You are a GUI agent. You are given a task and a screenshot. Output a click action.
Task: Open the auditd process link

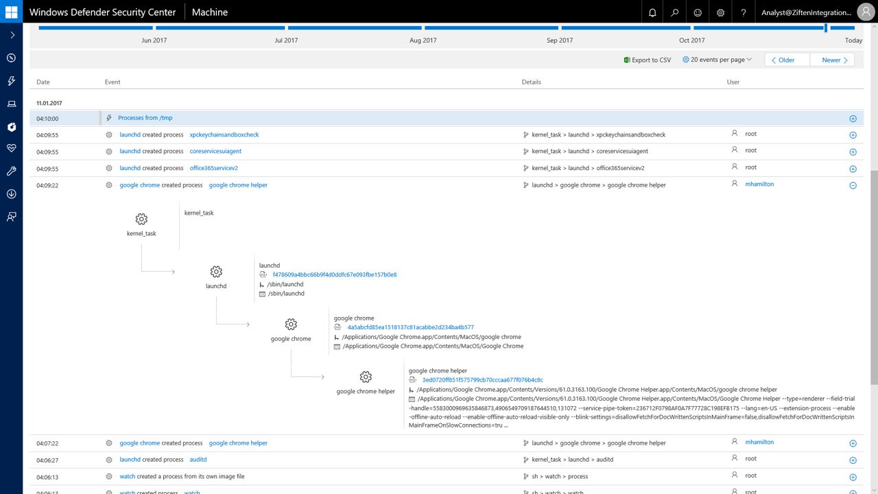point(198,460)
